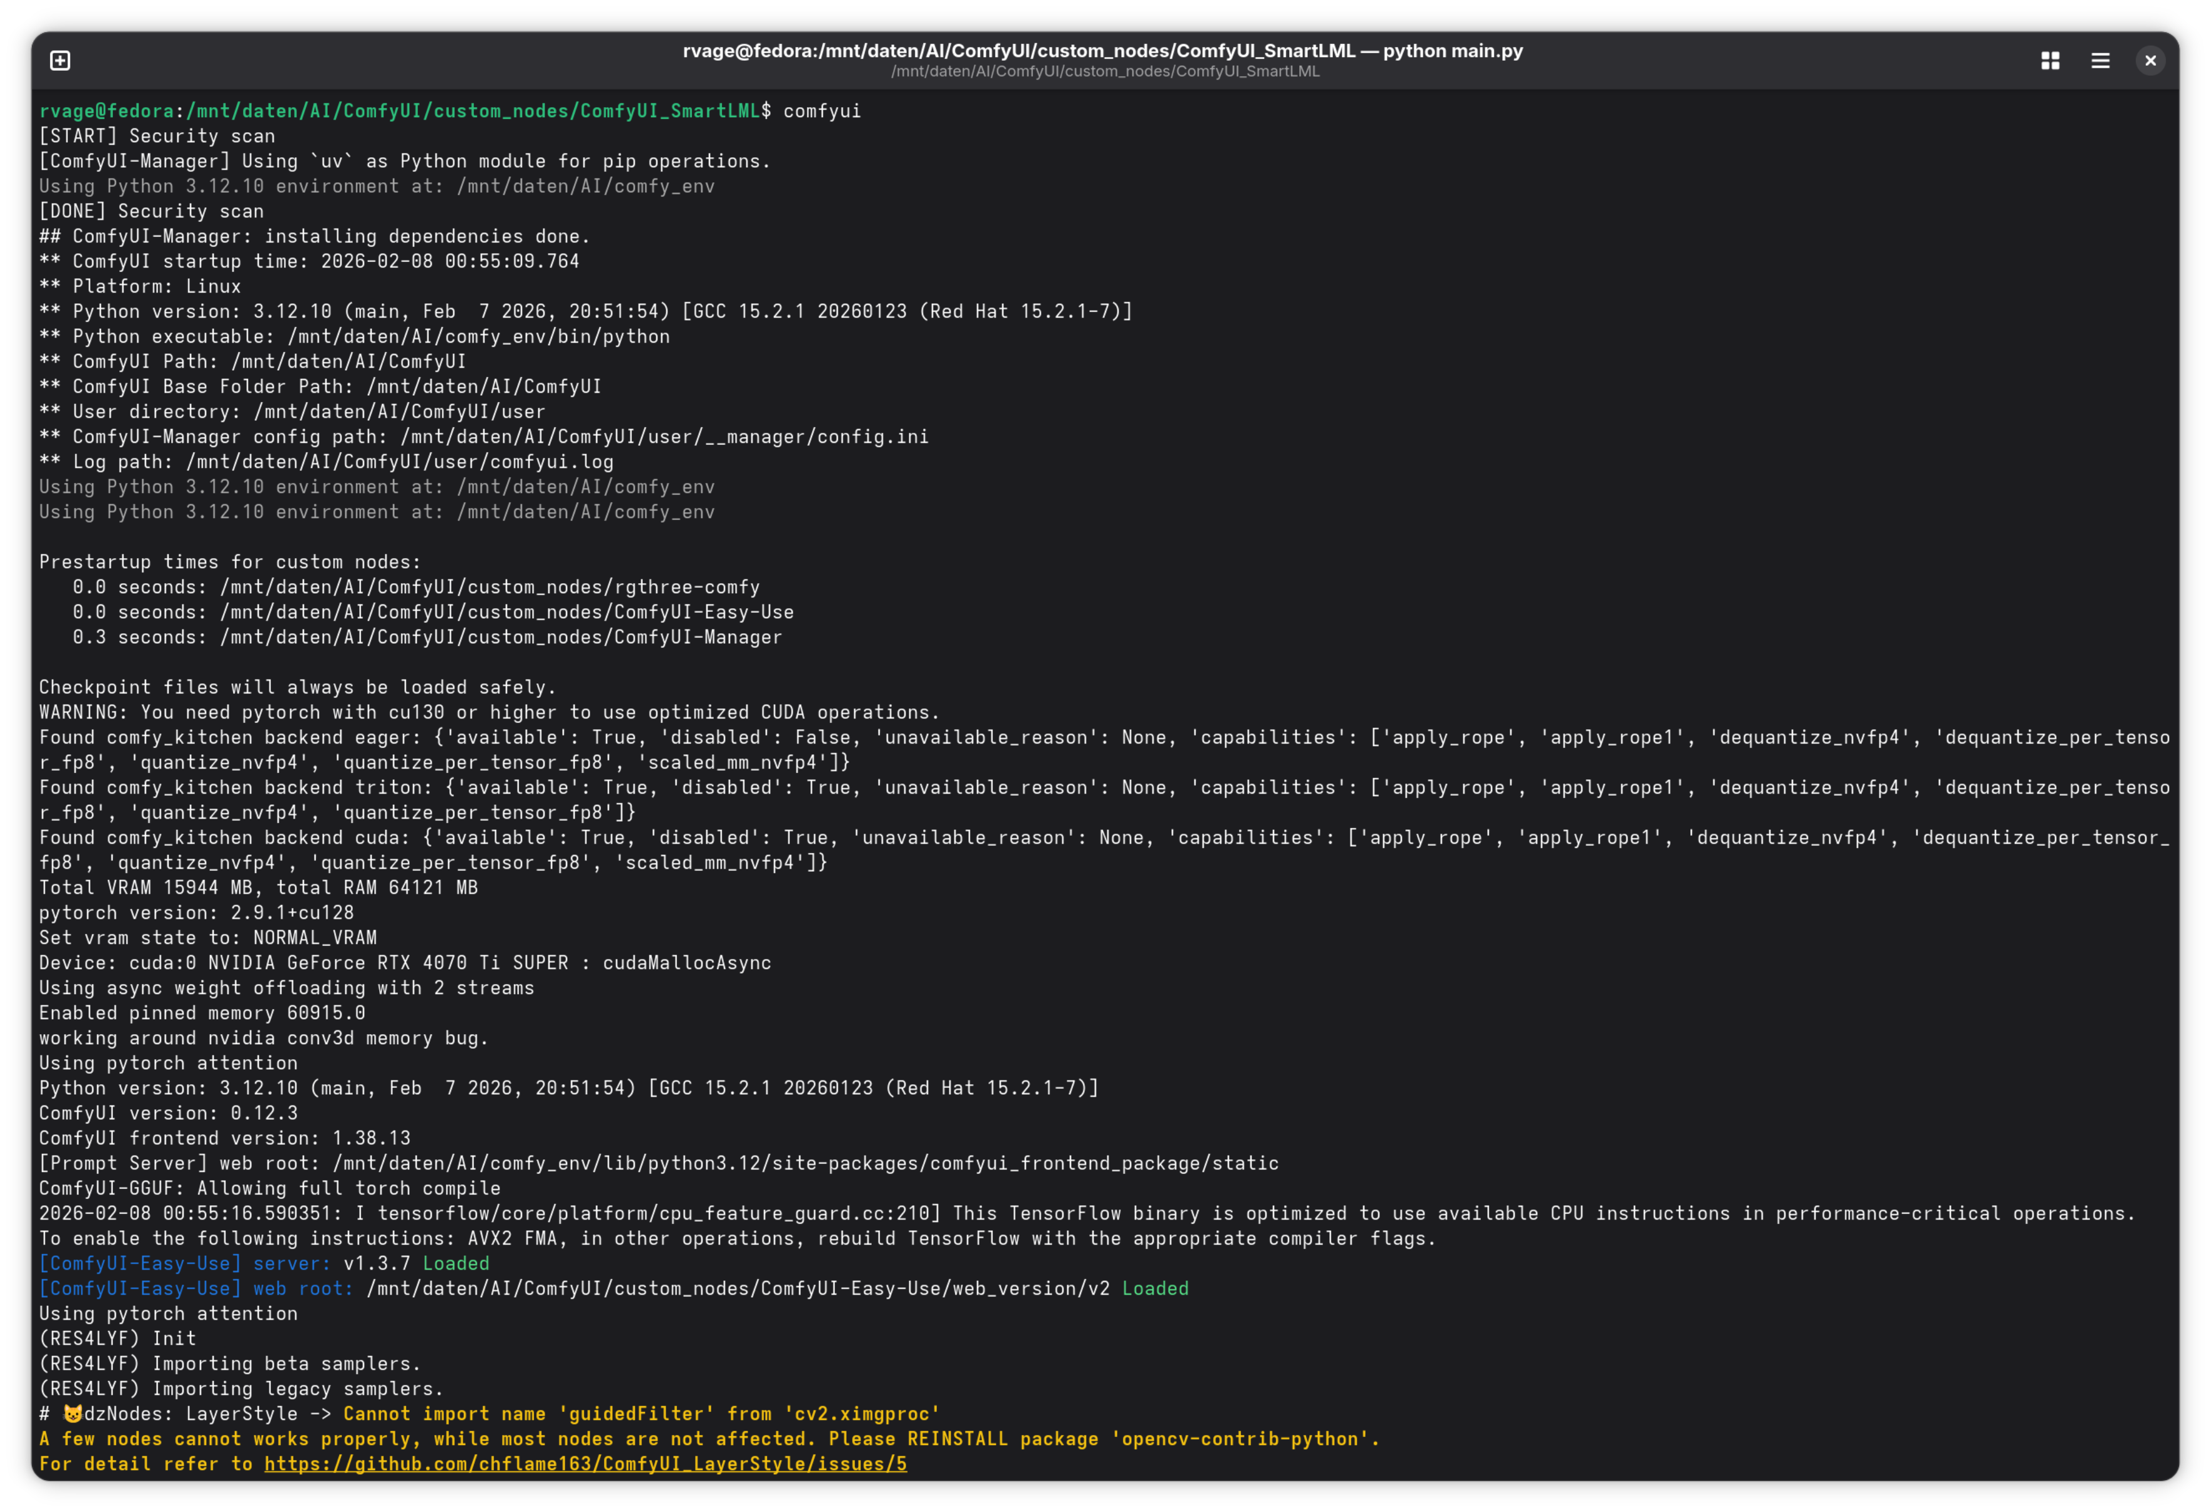
Task: Click the ComfyUI frontend version 1.38.13 line
Action: (226, 1138)
